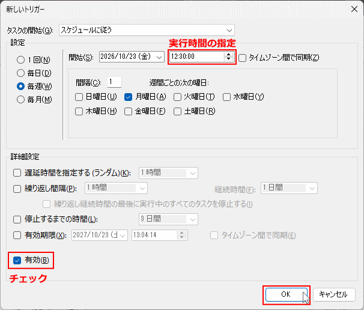Viewport: 364px width, 310px height.
Task: Check the 火曜日 checkbox
Action: pyautogui.click(x=177, y=97)
